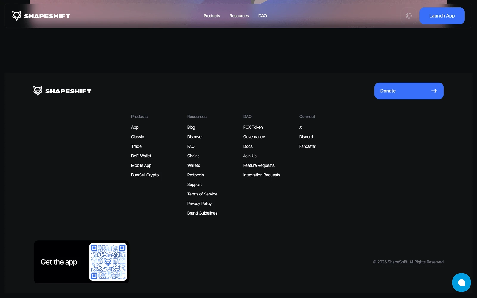This screenshot has width=477, height=298.
Task: Open the Docs link
Action: [248, 146]
